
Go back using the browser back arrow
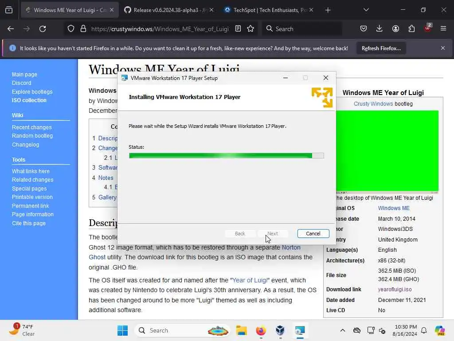click(11, 29)
